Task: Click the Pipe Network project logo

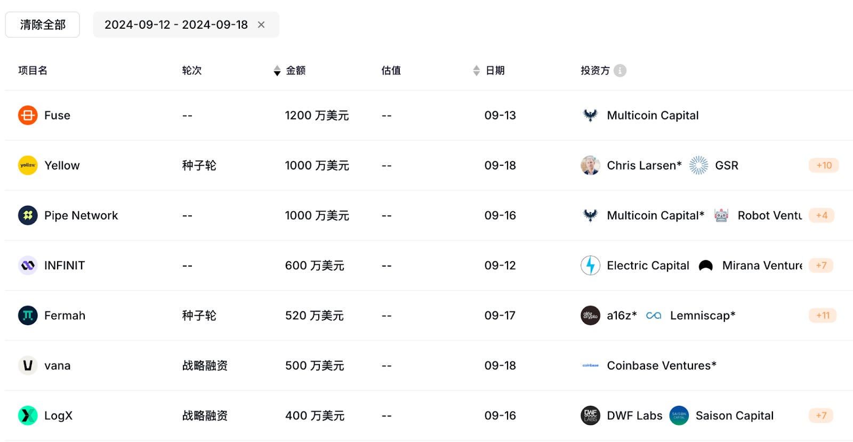Action: (x=28, y=215)
